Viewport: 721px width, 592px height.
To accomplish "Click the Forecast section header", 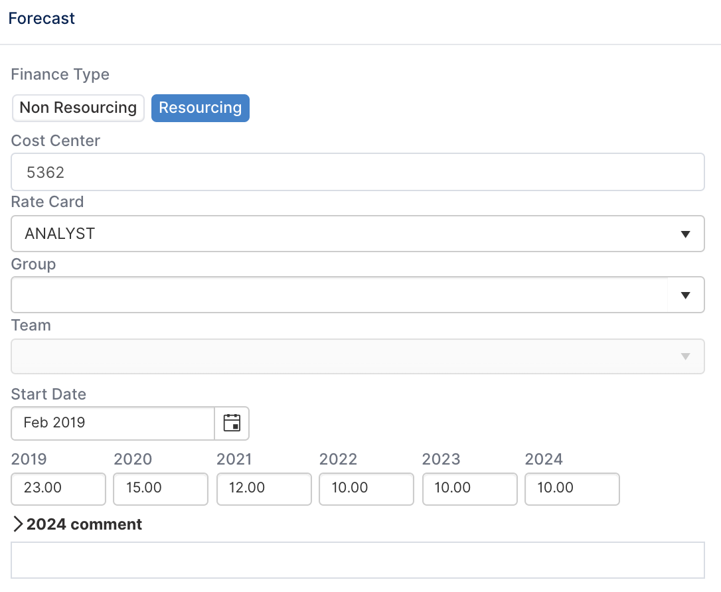I will [x=41, y=19].
